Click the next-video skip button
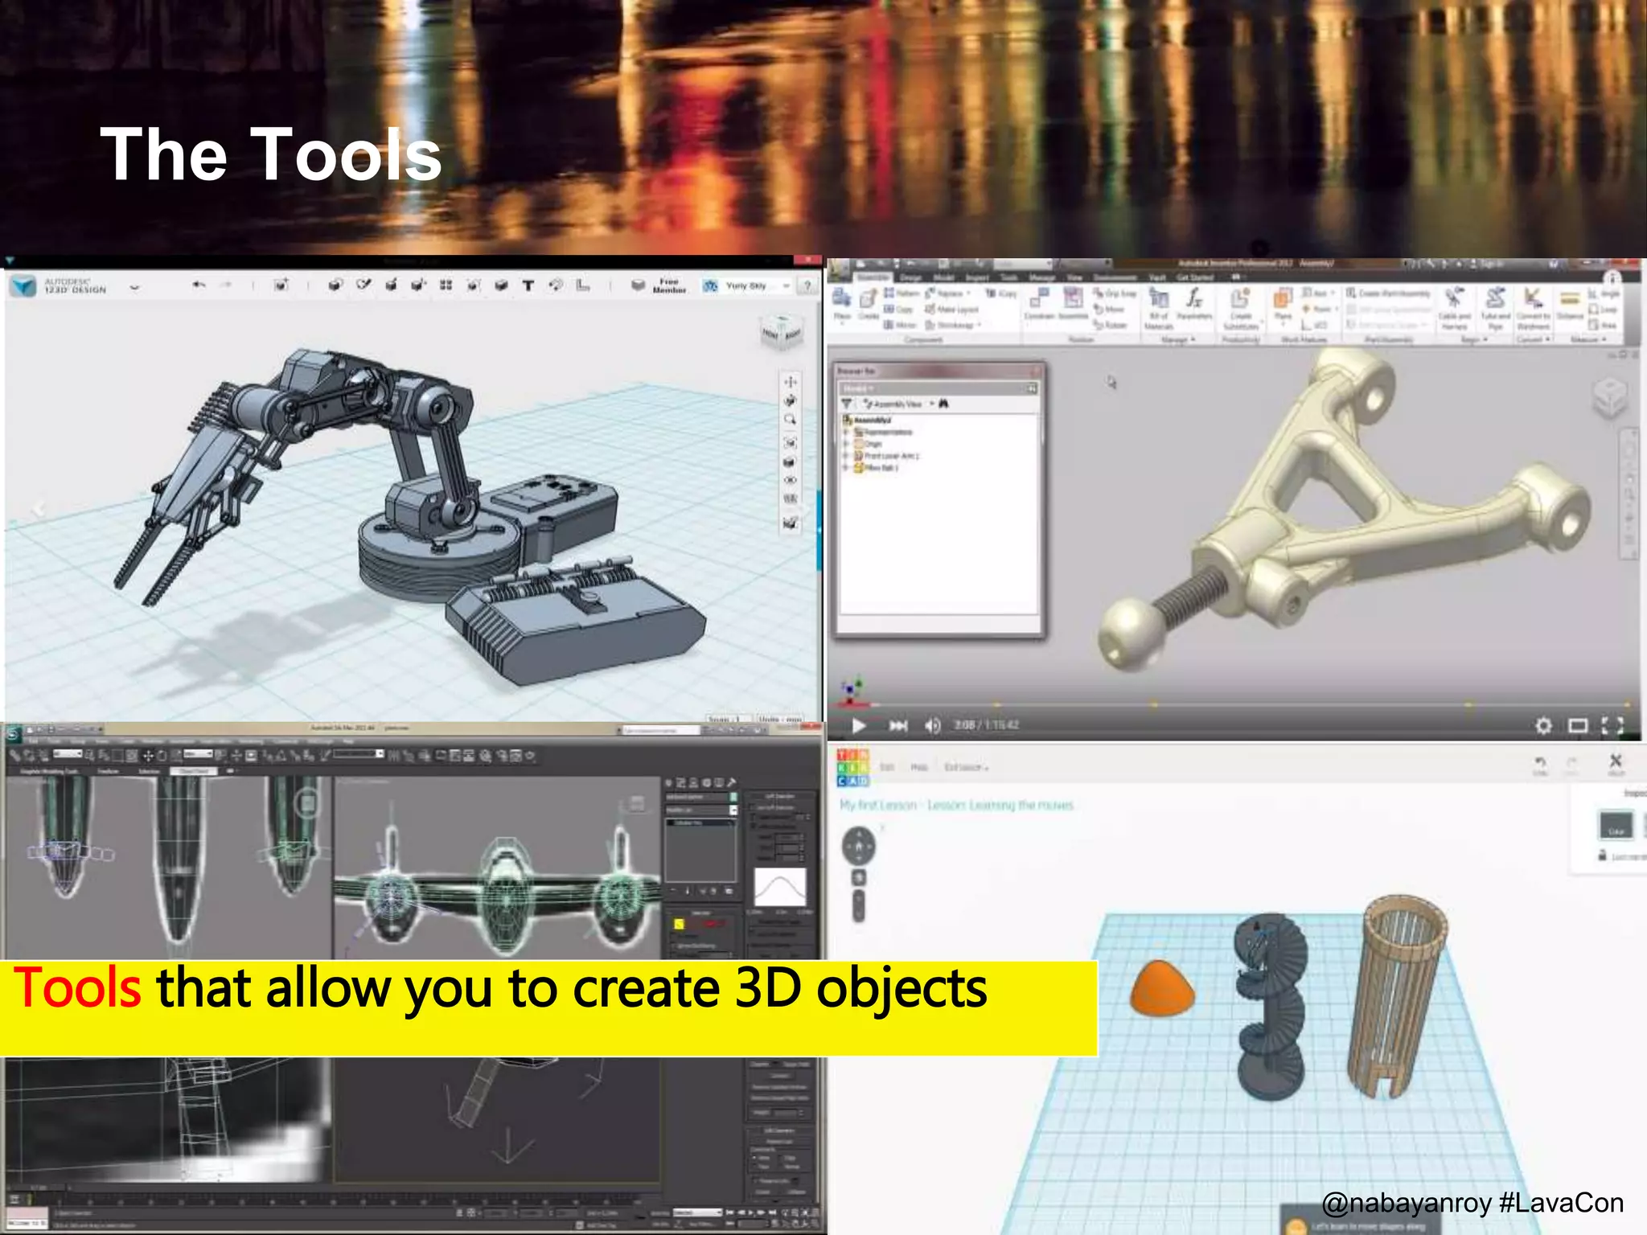 tap(898, 726)
